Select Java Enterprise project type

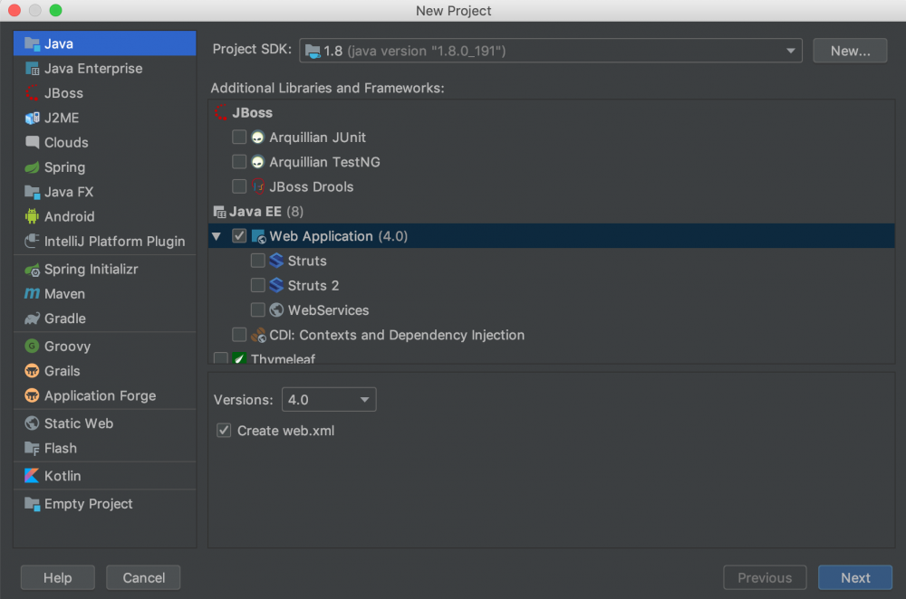tap(104, 69)
